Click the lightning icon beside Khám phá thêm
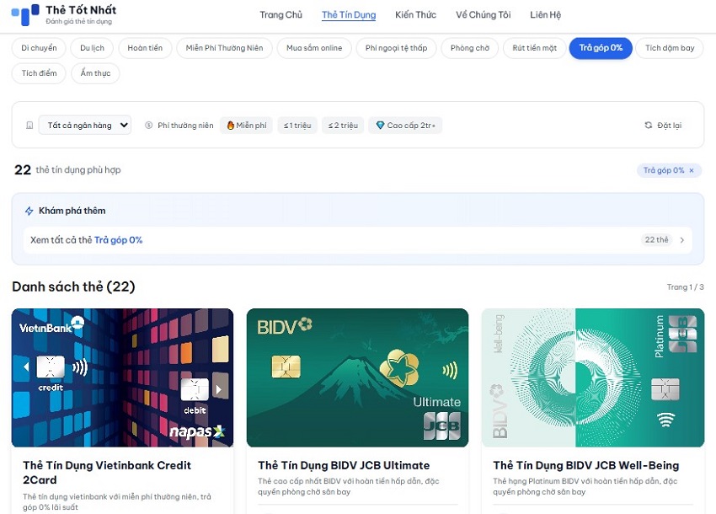This screenshot has height=514, width=716. click(x=29, y=211)
